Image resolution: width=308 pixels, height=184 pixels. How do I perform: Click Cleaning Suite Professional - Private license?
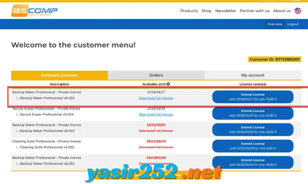46,141
